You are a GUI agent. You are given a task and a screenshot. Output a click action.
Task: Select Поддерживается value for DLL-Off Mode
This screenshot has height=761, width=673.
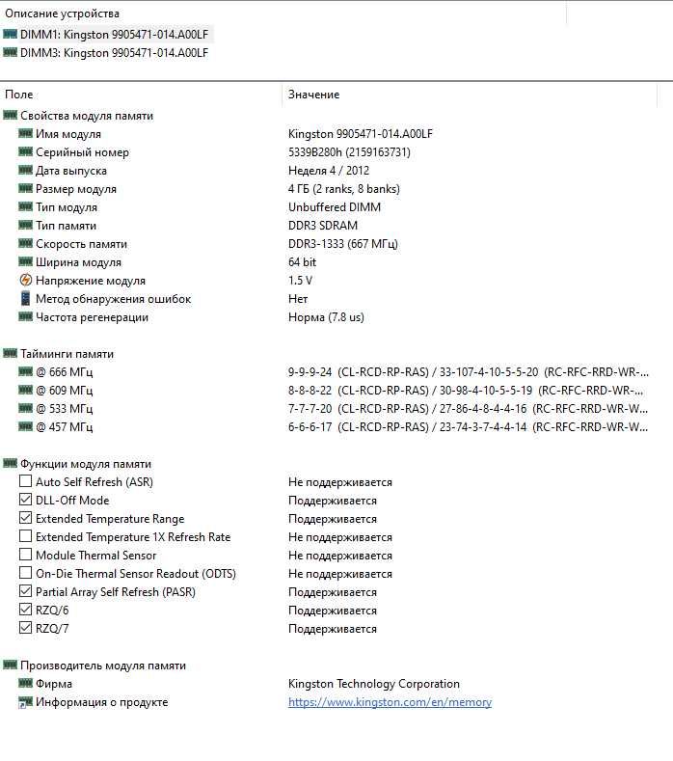pos(333,501)
